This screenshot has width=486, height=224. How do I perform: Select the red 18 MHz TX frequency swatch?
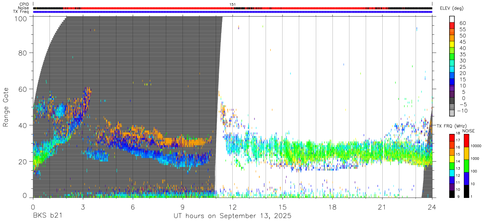click(x=452, y=137)
